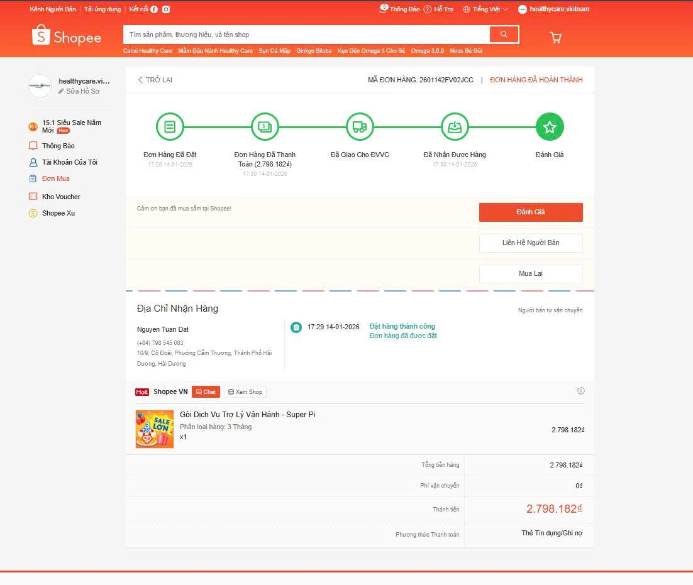The width and height of the screenshot is (693, 585).
Task: Click Liên Hệ Người Bán button
Action: pyautogui.click(x=531, y=243)
